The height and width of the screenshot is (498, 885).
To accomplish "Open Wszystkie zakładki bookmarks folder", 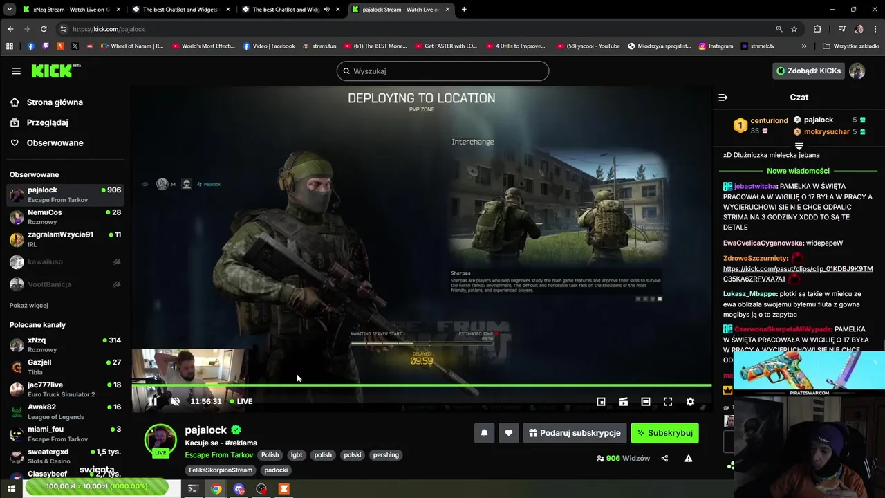I will (x=850, y=46).
